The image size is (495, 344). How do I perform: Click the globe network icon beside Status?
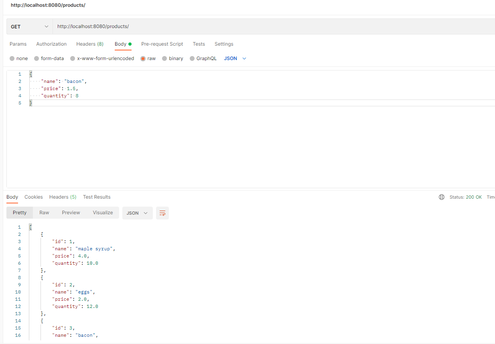click(442, 197)
